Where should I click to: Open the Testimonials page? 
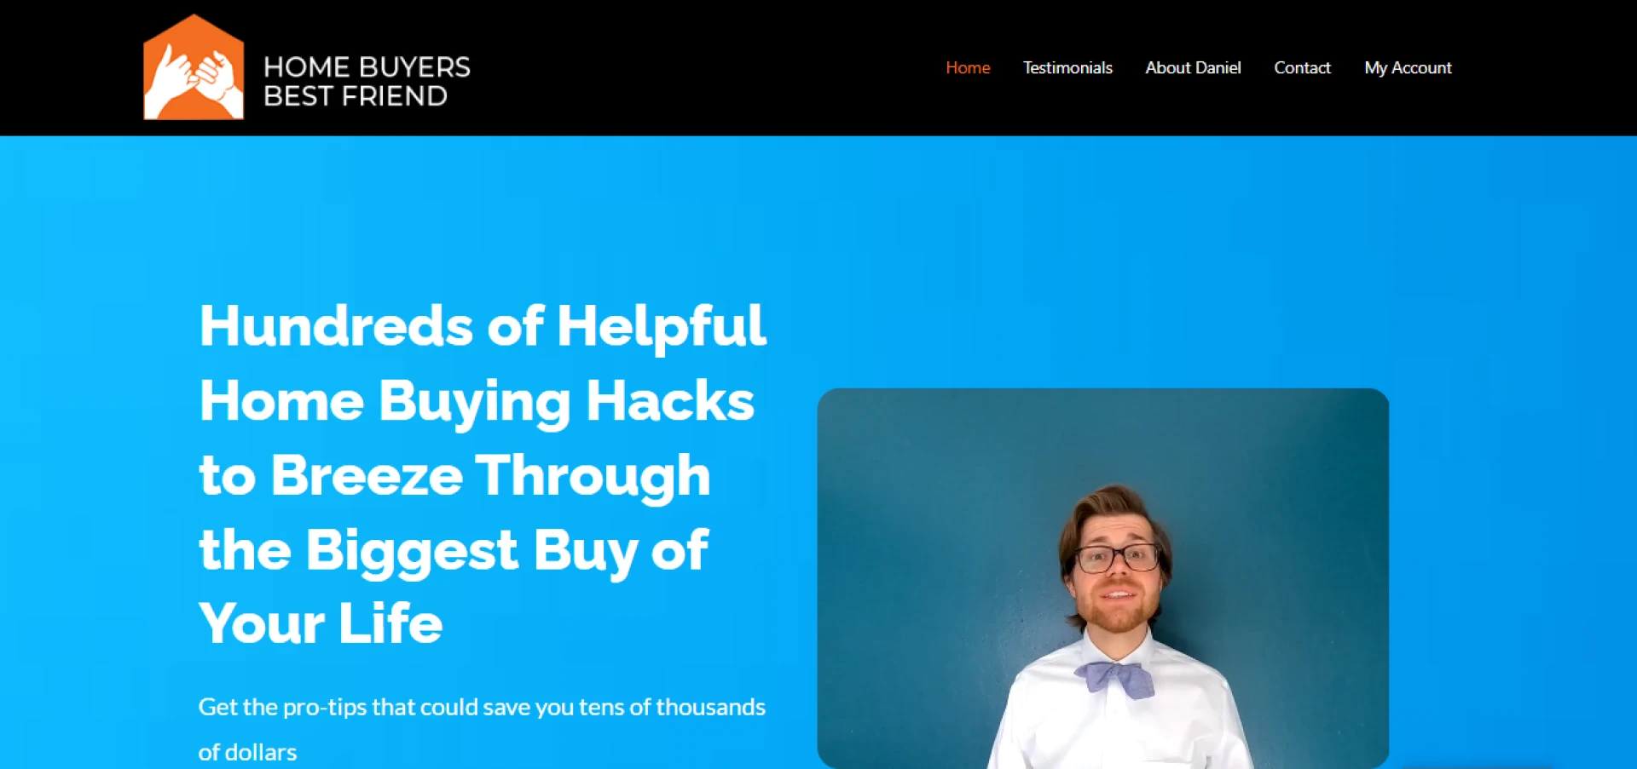point(1067,67)
